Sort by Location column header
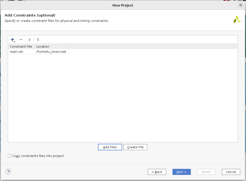This screenshot has height=181, width=246. point(51,47)
